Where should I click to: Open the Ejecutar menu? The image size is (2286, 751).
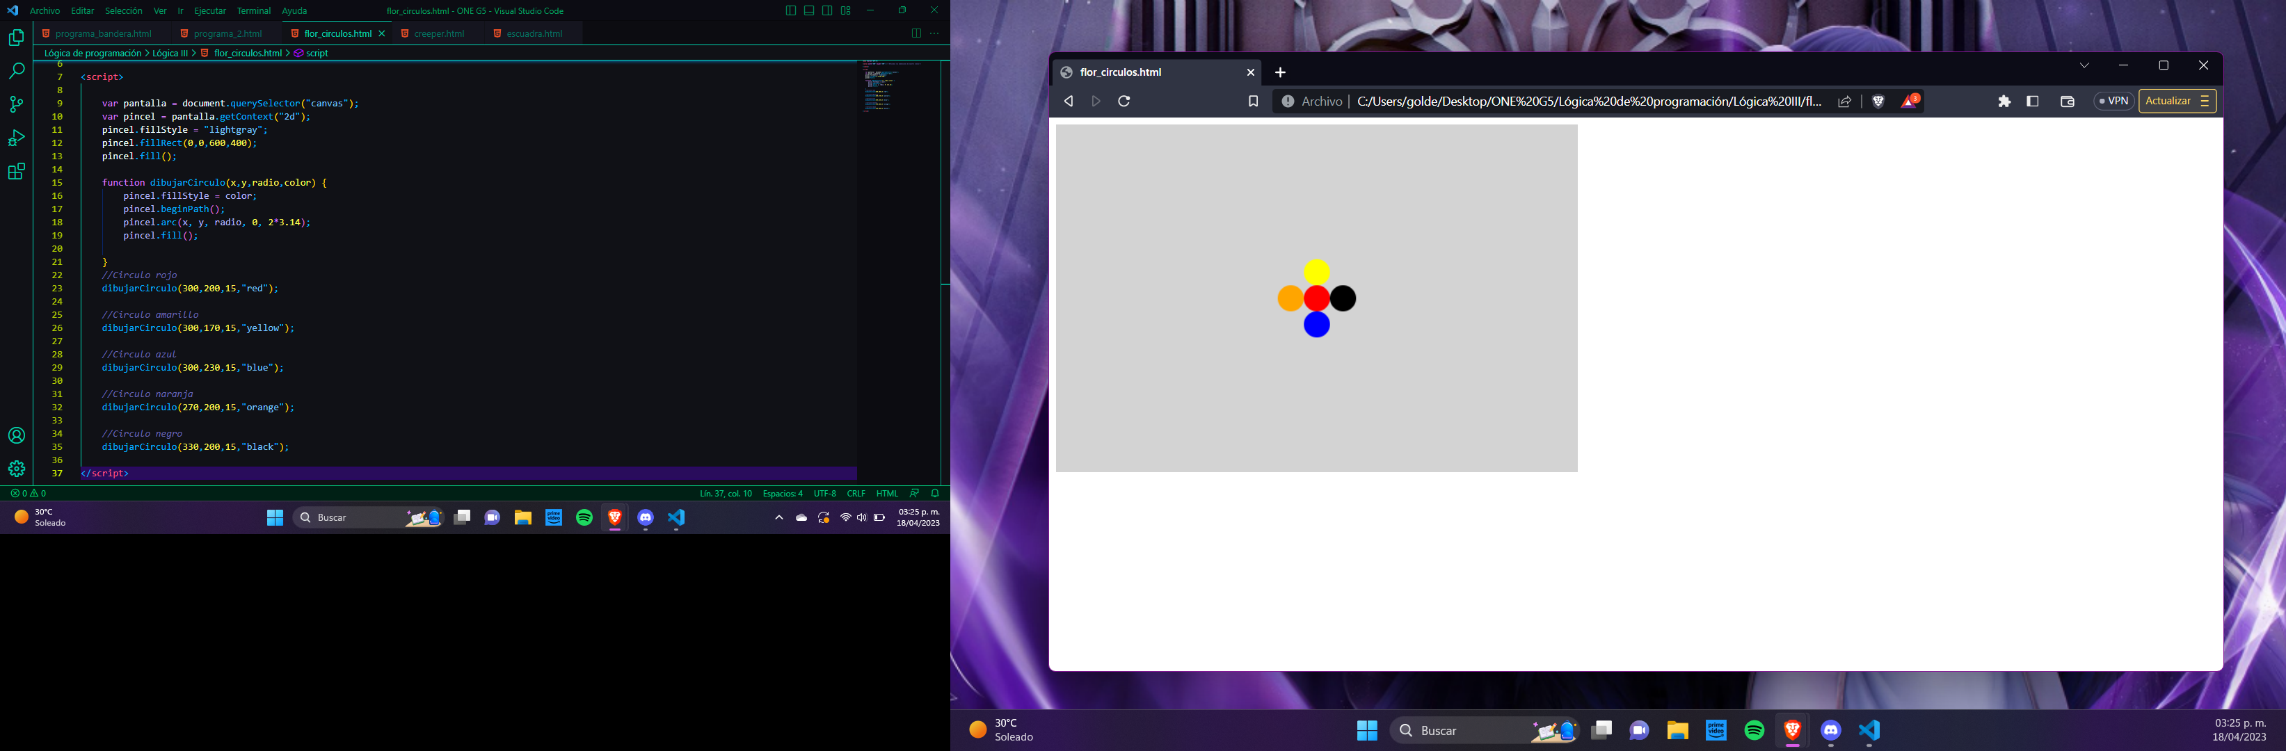210,10
